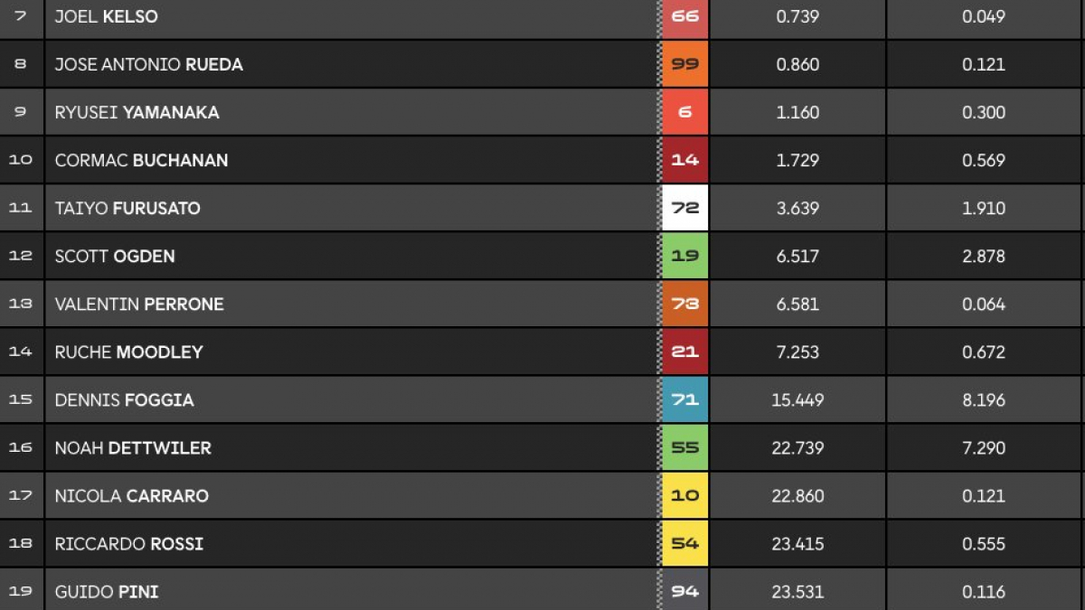The height and width of the screenshot is (610, 1085).
Task: Select the yellow number 10 badge
Action: [684, 495]
